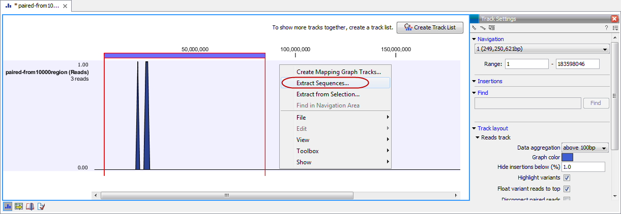This screenshot has width=621, height=214.
Task: Click the plus icon on Create Track List
Action: [x=407, y=27]
